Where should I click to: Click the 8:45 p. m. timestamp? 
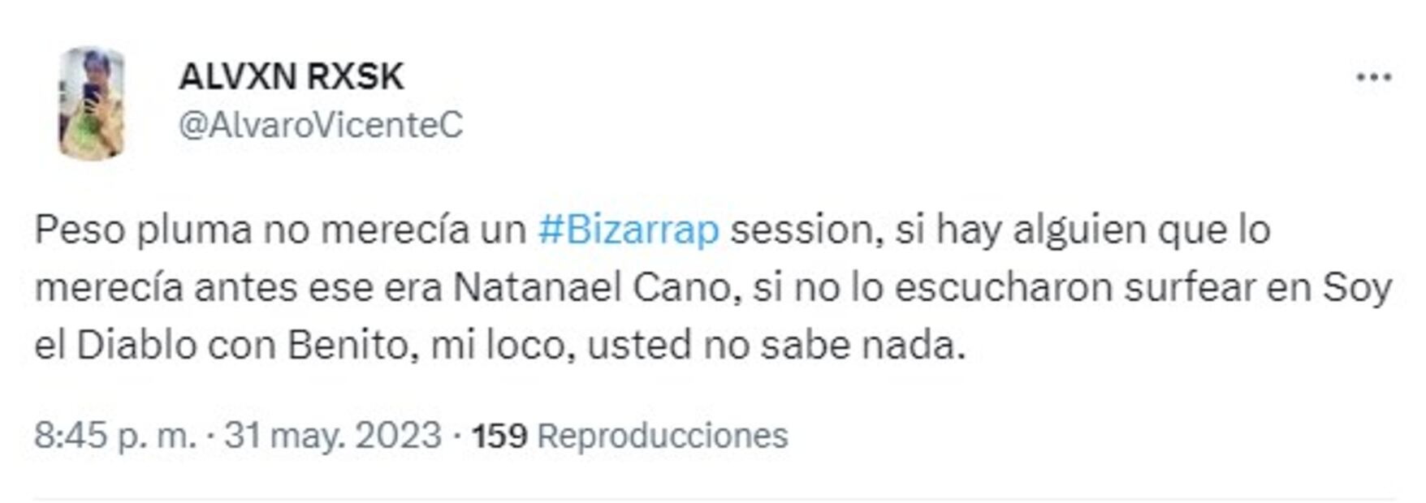115,436
